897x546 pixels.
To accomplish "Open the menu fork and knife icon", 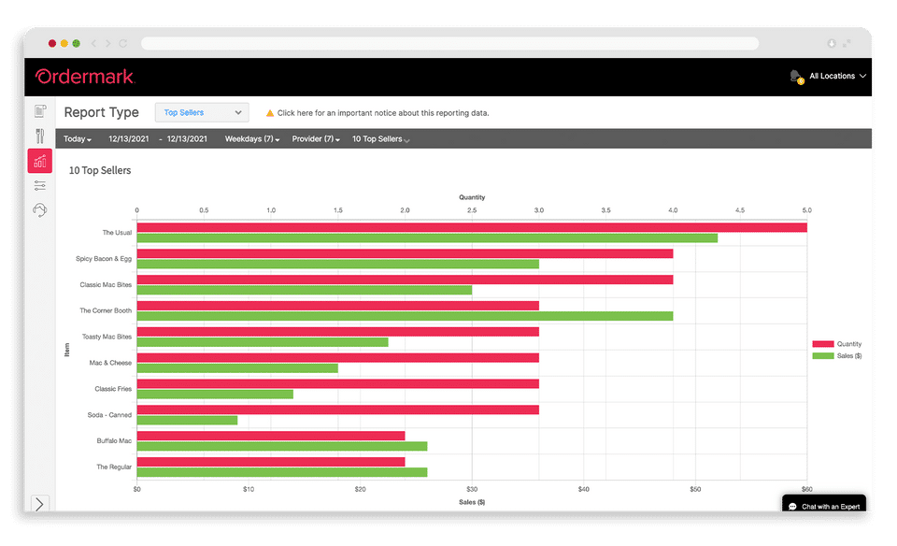I will coord(39,136).
